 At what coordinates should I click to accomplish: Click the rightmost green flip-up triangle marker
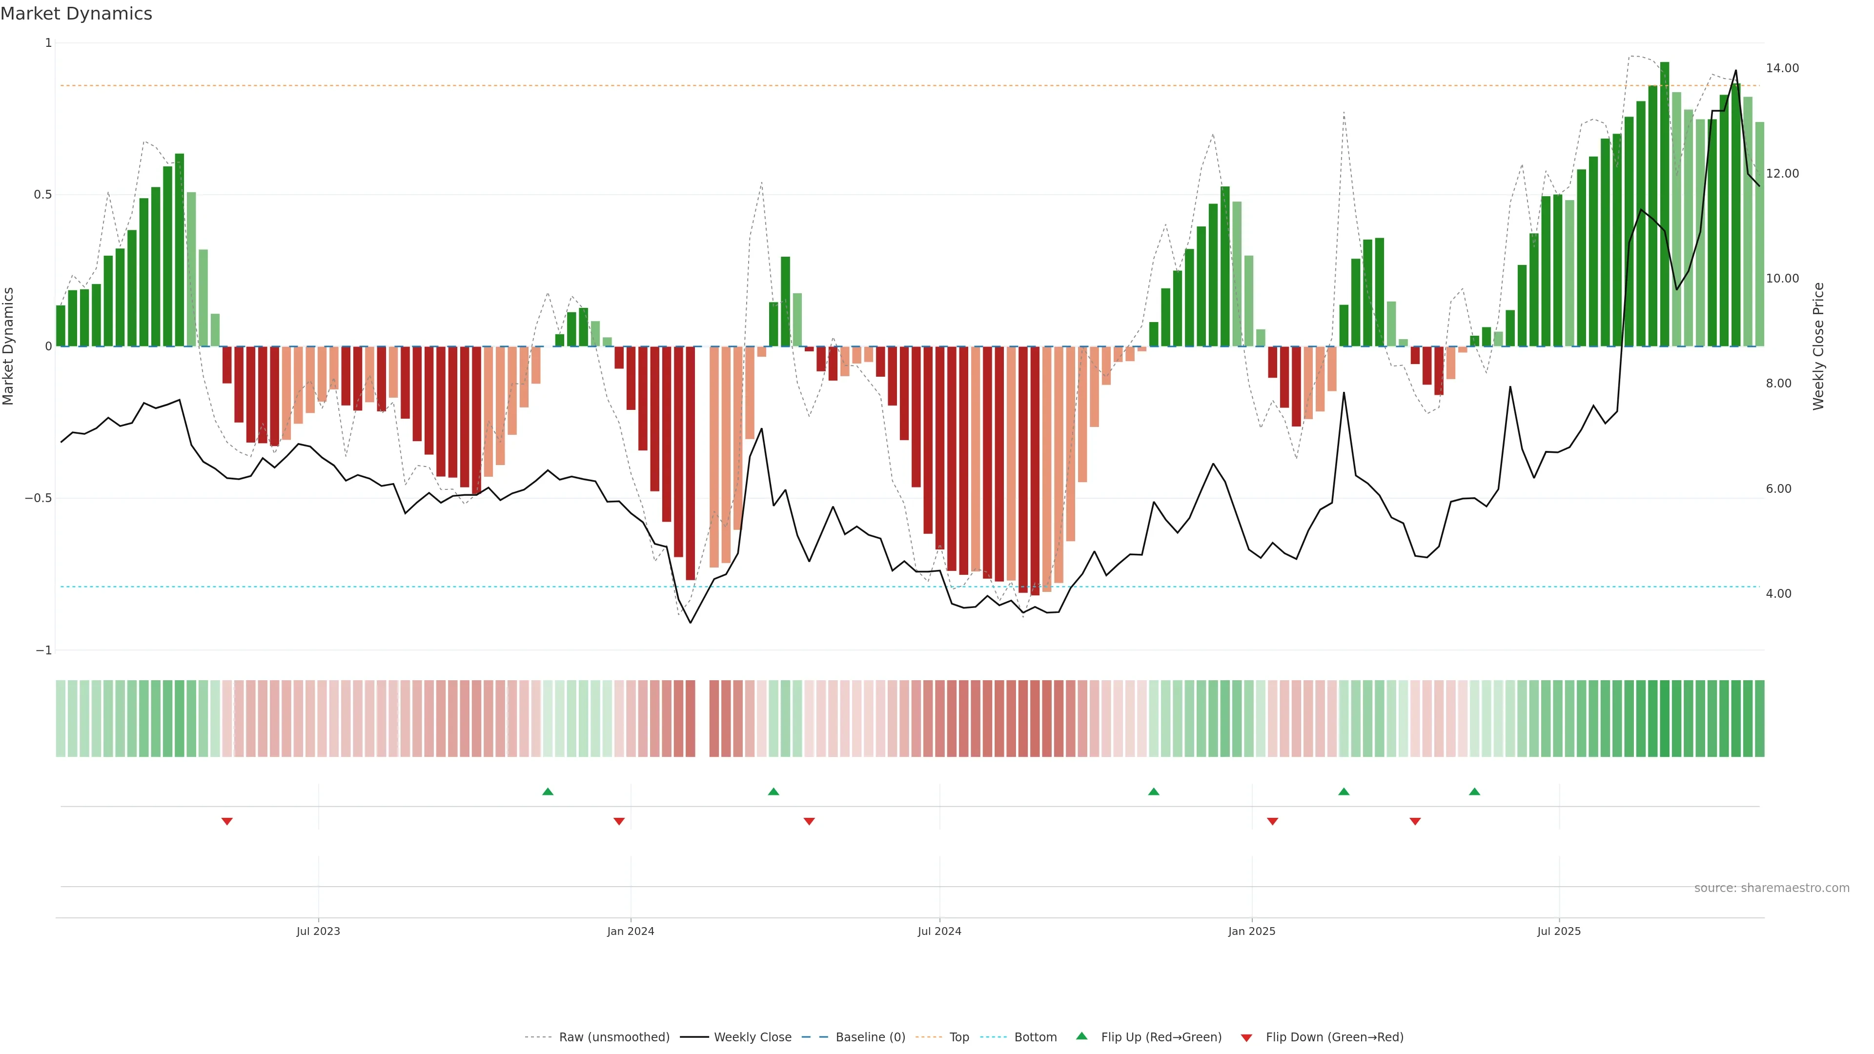[1474, 791]
